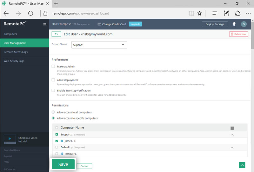The width and height of the screenshot is (254, 172).
Task: Check the Computer Name select-all checkbox
Action: pos(57,128)
